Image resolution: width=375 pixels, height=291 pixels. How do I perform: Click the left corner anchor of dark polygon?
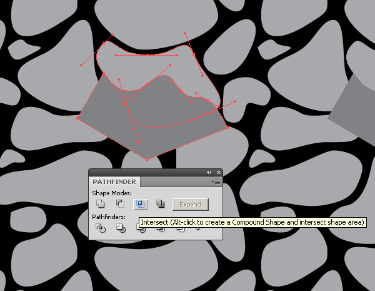click(x=77, y=118)
